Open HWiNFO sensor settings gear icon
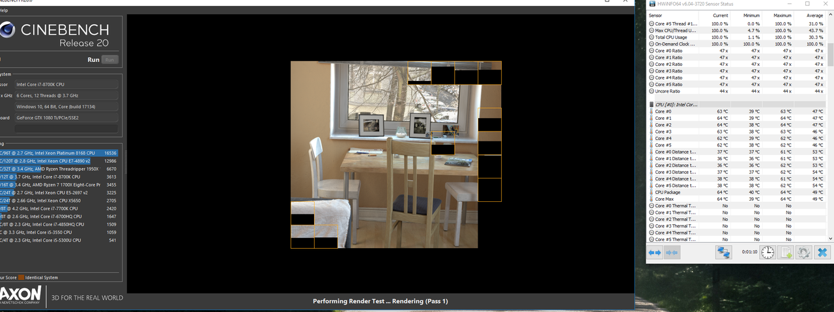Image resolution: width=834 pixels, height=312 pixels. (x=804, y=252)
